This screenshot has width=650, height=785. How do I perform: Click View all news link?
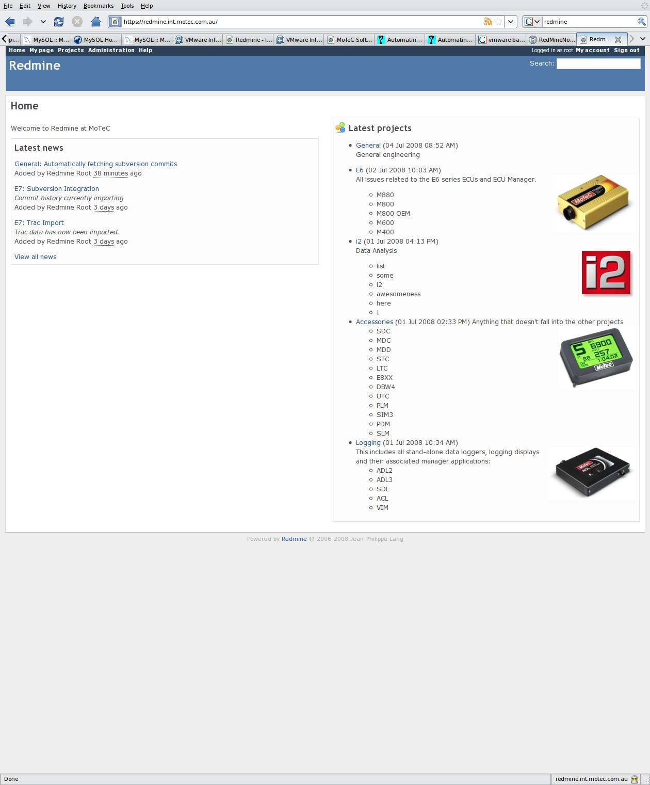(x=36, y=257)
